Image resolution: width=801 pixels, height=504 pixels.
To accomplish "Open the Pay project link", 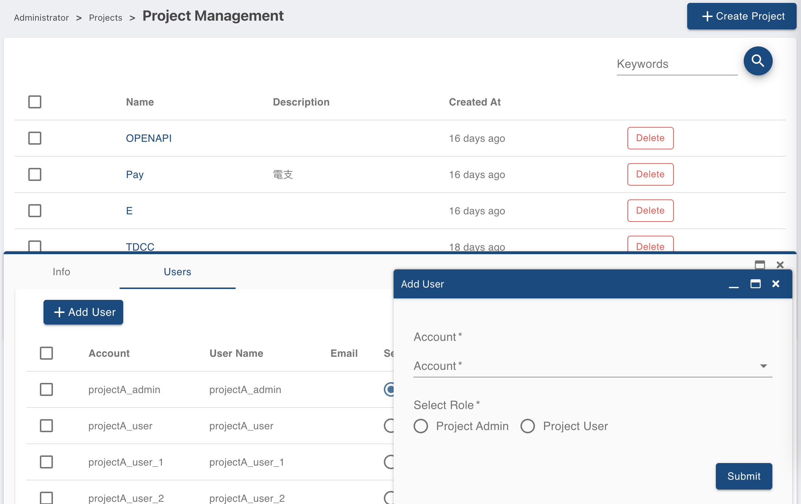I will point(135,175).
